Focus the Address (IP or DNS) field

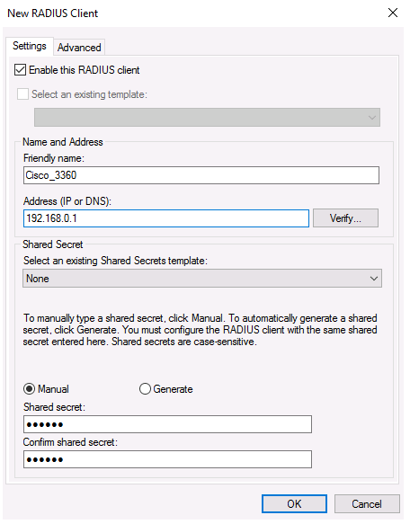coord(166,218)
